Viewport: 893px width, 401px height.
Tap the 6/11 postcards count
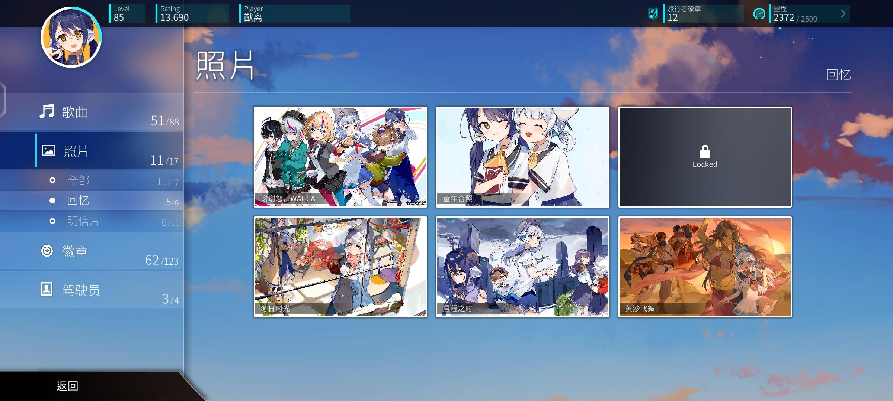pos(170,222)
